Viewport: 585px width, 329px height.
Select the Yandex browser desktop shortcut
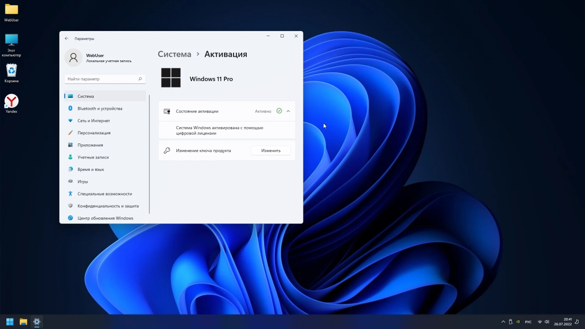pyautogui.click(x=11, y=104)
